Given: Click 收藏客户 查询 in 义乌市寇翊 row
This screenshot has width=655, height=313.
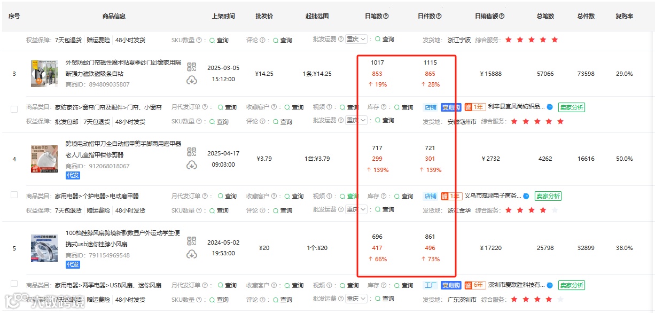Looking at the screenshot, I should (294, 196).
